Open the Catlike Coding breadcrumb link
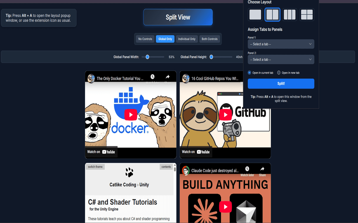The width and height of the screenshot is (358, 223). [123, 185]
